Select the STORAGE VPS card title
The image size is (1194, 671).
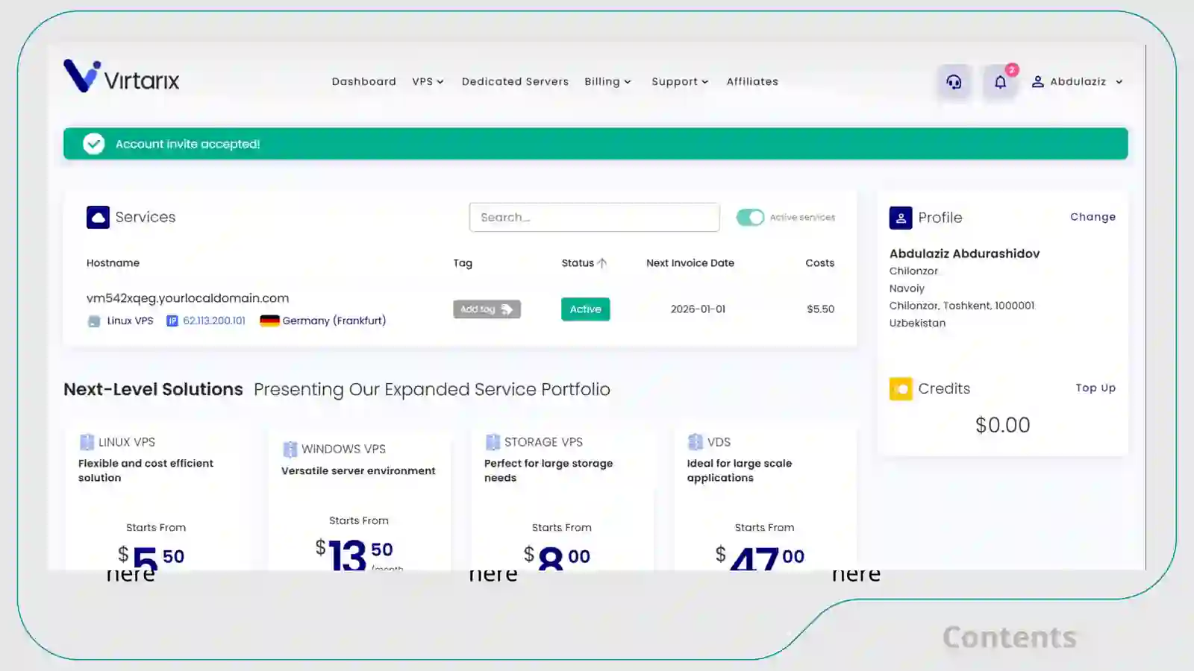click(x=543, y=442)
